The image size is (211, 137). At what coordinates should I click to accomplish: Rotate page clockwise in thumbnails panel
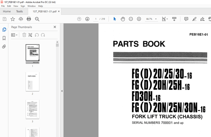point(43,35)
